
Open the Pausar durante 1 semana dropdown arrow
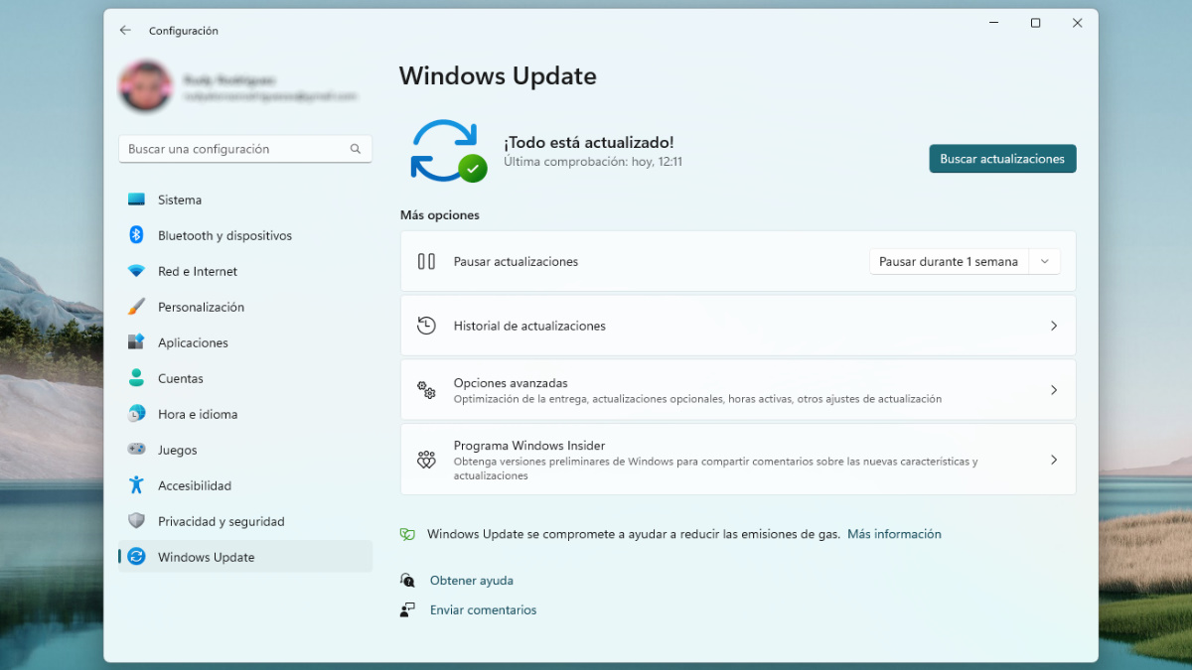click(x=1044, y=262)
